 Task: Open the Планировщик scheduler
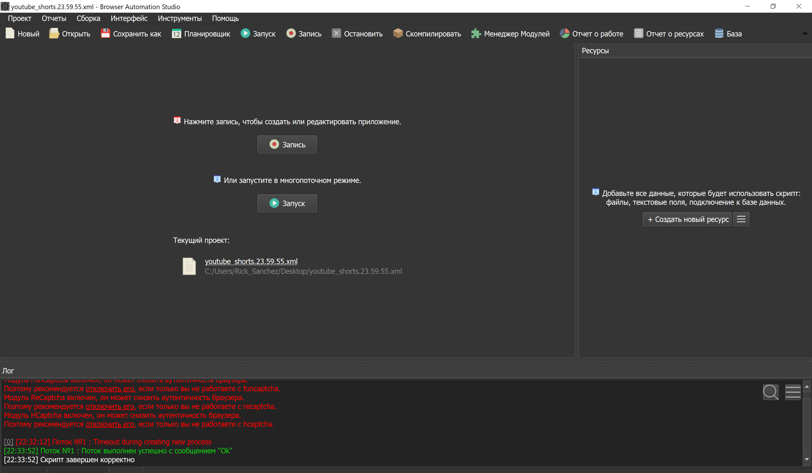tap(201, 34)
